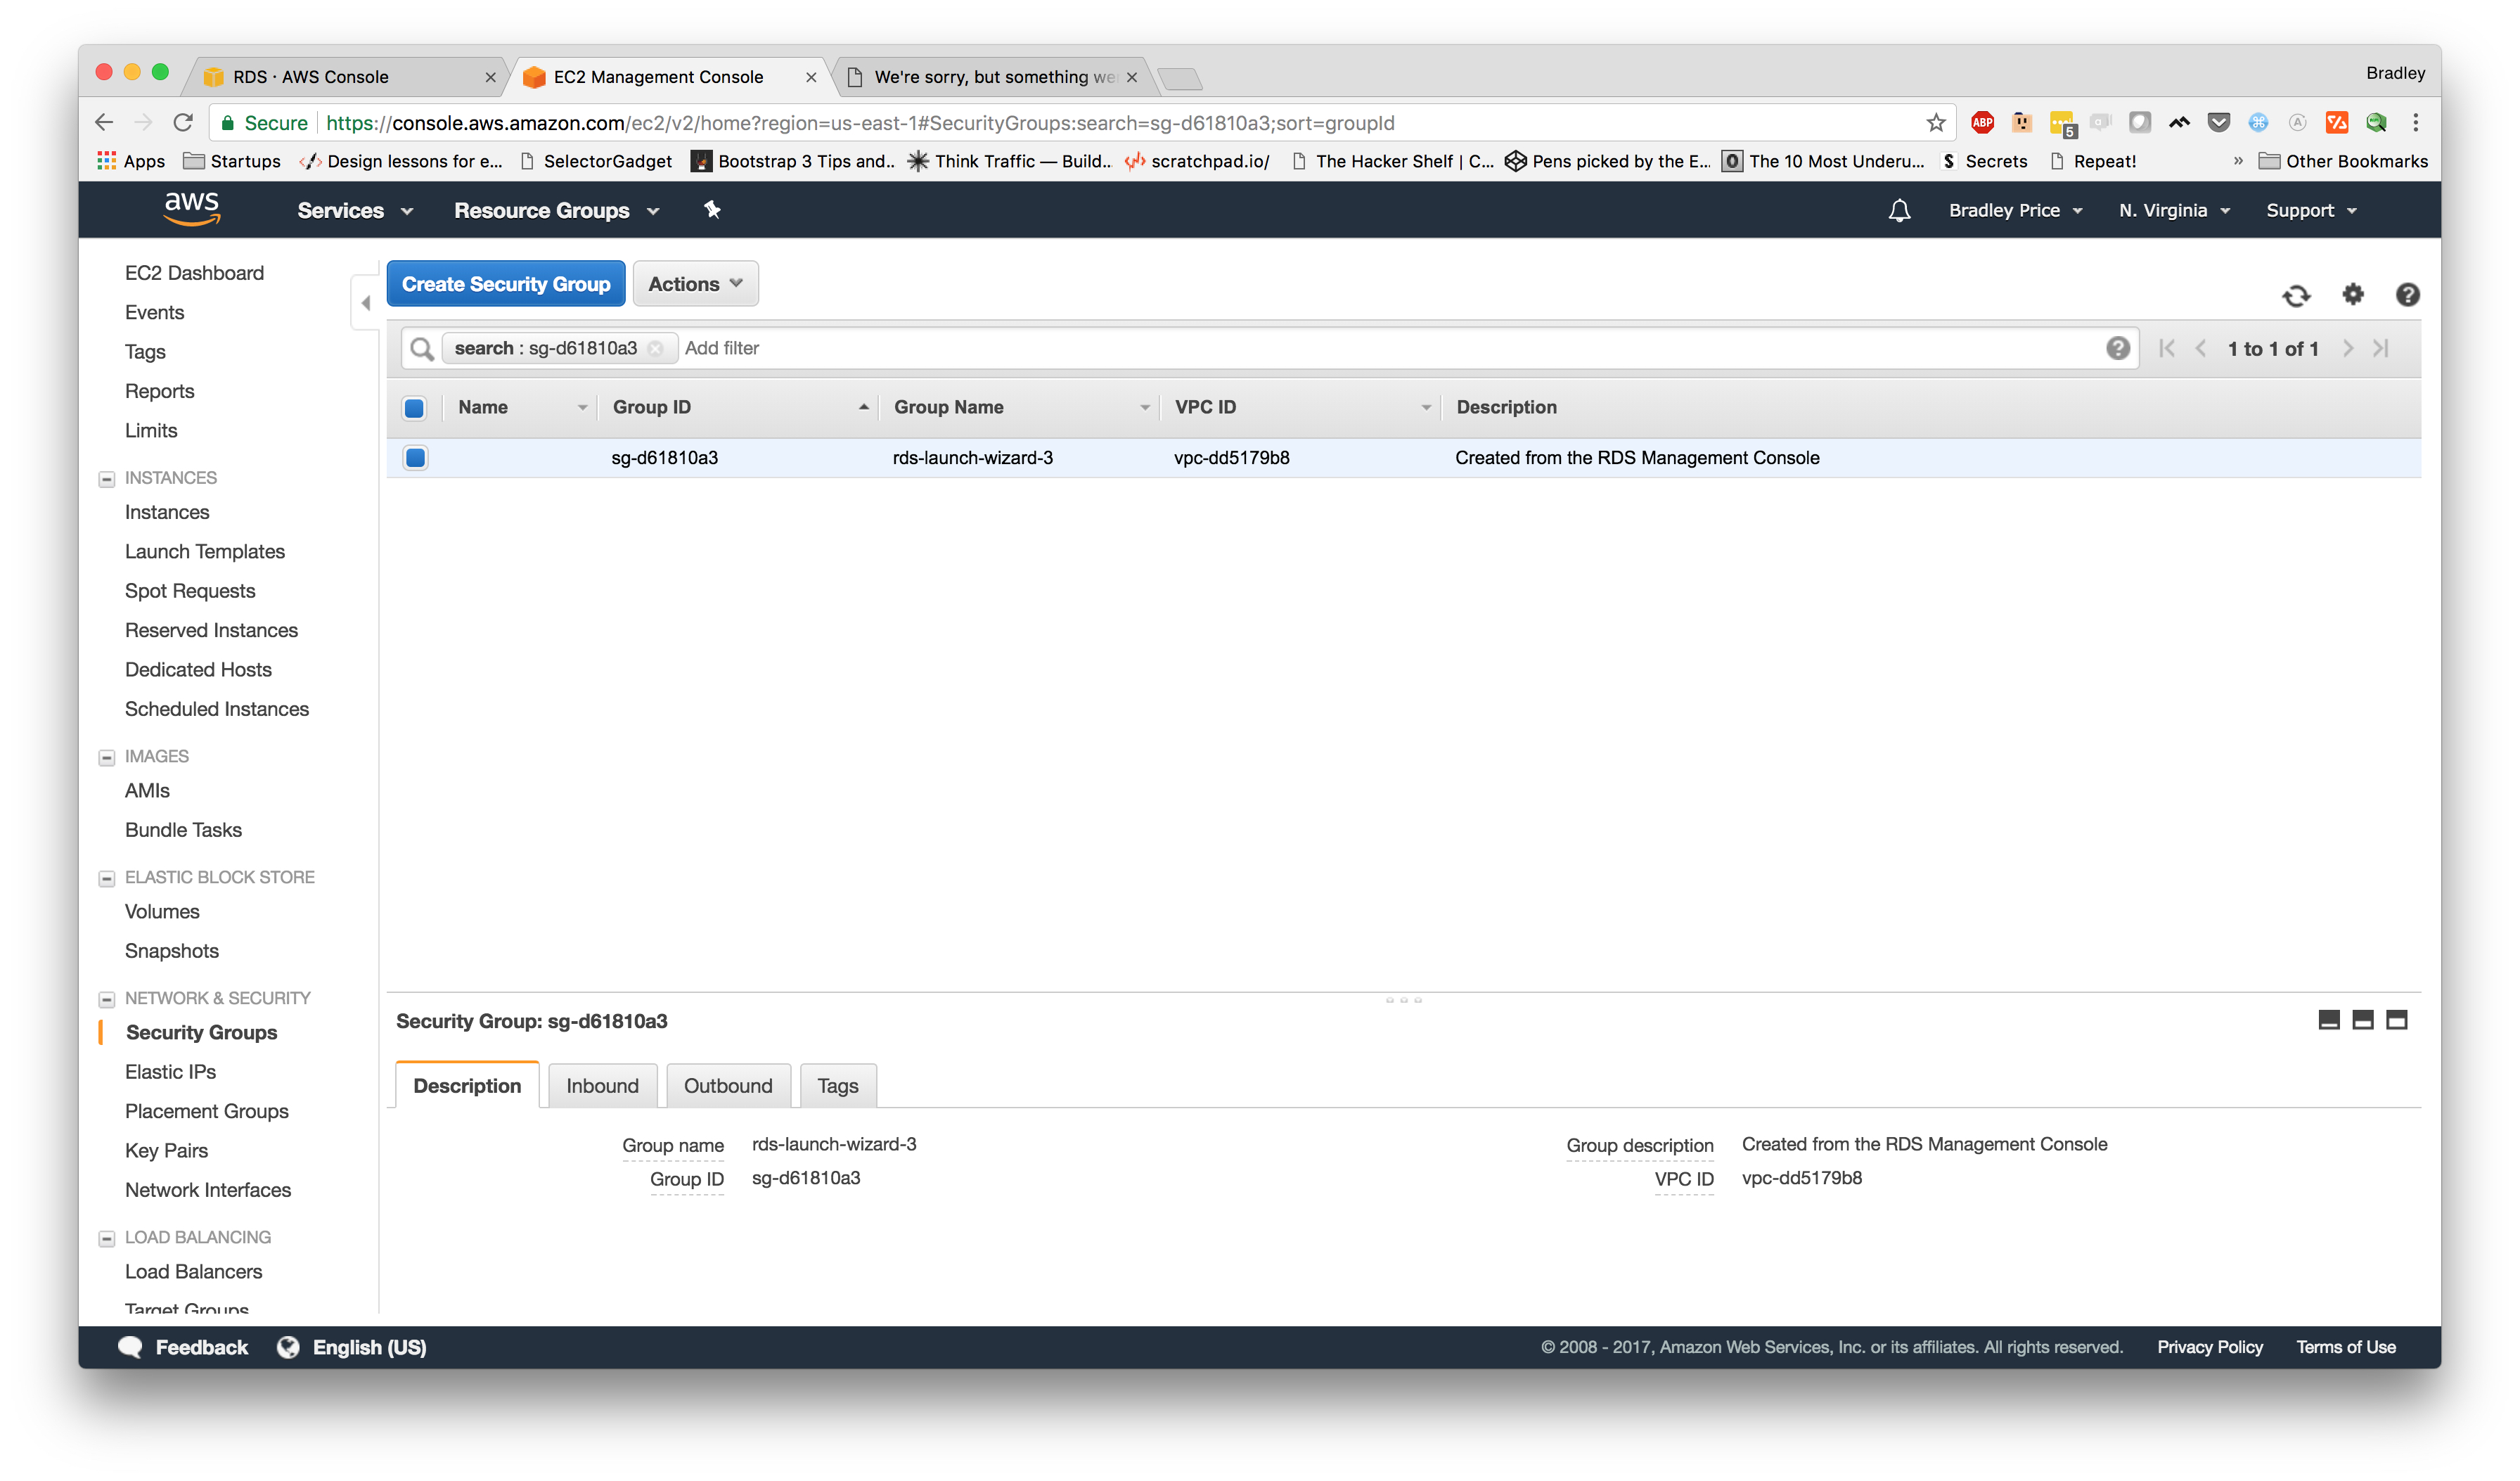Screen dimensions: 2520x1481
Task: Open the Support dropdown
Action: tap(2311, 210)
